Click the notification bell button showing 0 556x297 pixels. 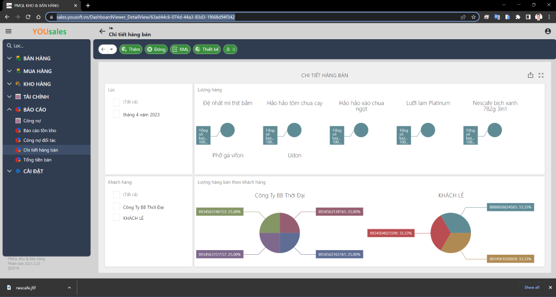click(x=231, y=49)
